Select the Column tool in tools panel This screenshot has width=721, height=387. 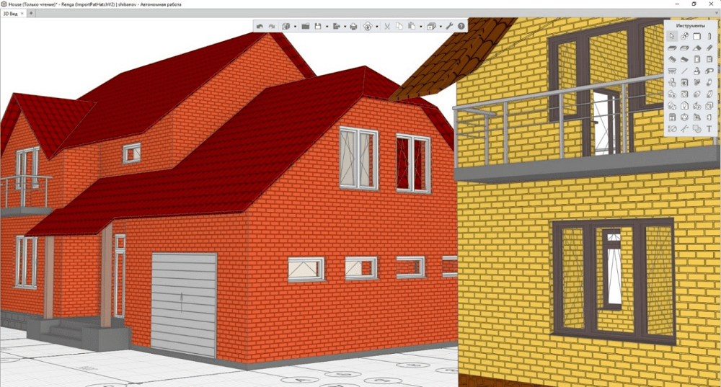point(709,36)
